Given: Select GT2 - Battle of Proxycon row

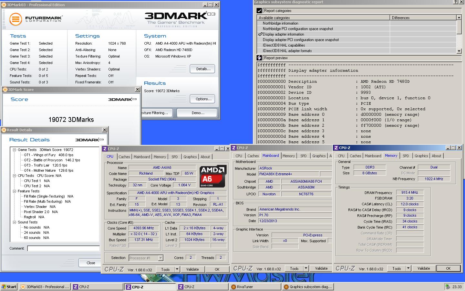Looking at the screenshot, I should (x=52, y=160).
